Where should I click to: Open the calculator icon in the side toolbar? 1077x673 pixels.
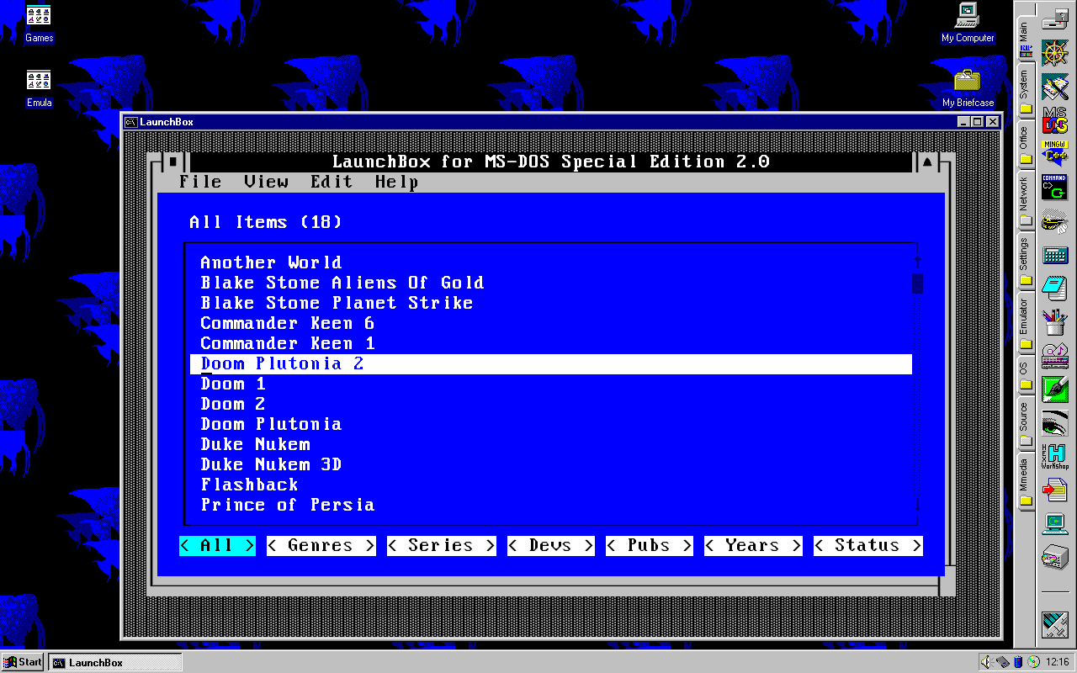1054,254
